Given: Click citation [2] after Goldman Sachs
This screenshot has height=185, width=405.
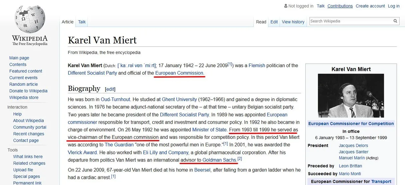Looking at the screenshot, I should pos(240,159).
